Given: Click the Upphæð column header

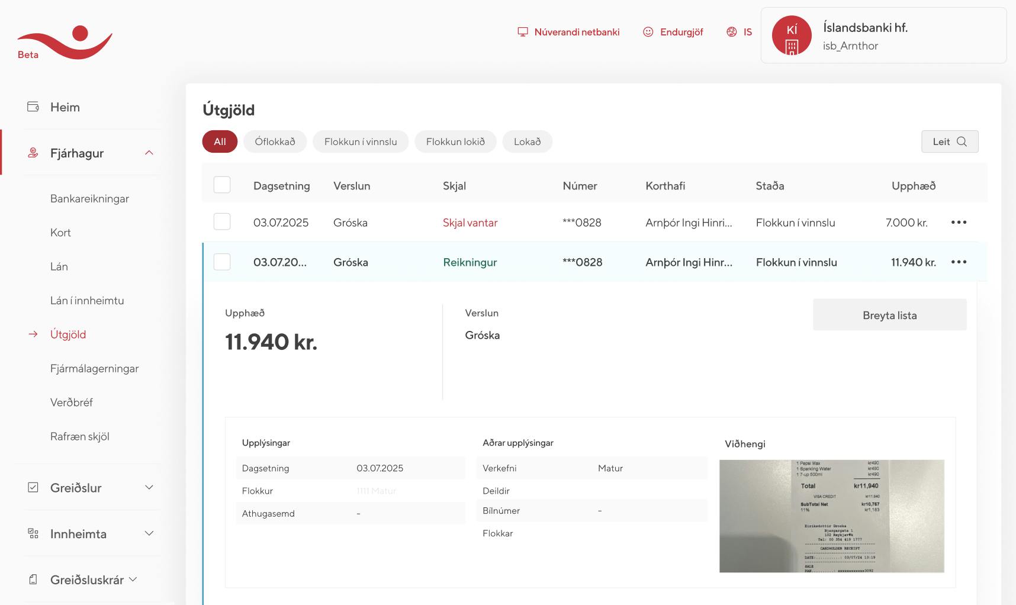Looking at the screenshot, I should (914, 186).
